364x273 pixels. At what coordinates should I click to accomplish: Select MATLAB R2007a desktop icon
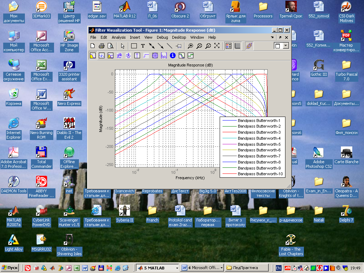click(14, 216)
